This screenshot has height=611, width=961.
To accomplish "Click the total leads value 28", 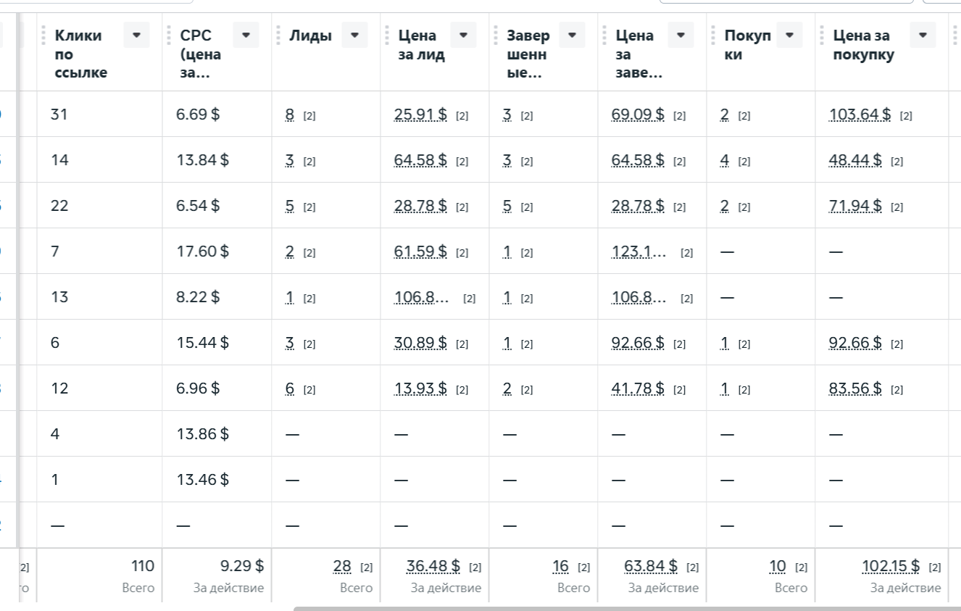I will (342, 566).
